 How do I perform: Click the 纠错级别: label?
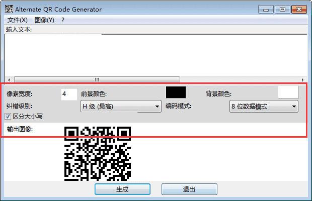pyautogui.click(x=19, y=106)
